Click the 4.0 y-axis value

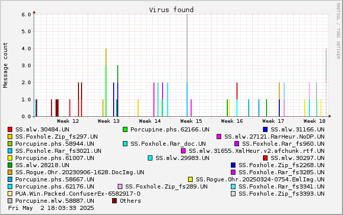pos(27,48)
